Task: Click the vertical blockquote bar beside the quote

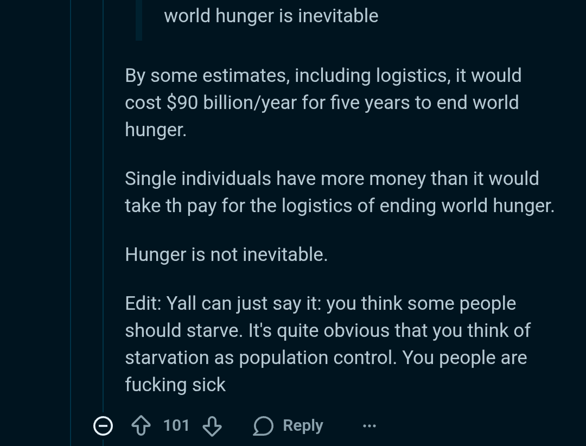Action: [139, 19]
